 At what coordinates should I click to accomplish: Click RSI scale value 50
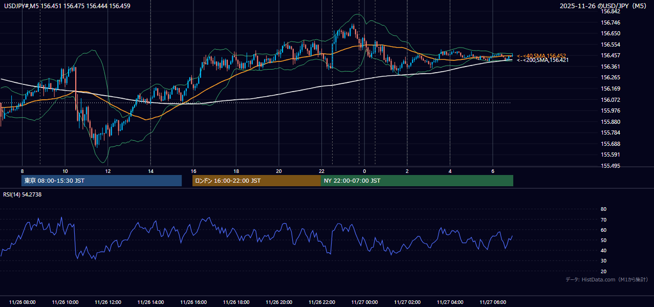(604, 240)
